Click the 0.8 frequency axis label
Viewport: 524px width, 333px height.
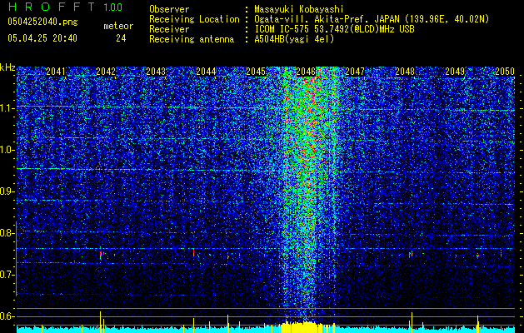(7, 233)
